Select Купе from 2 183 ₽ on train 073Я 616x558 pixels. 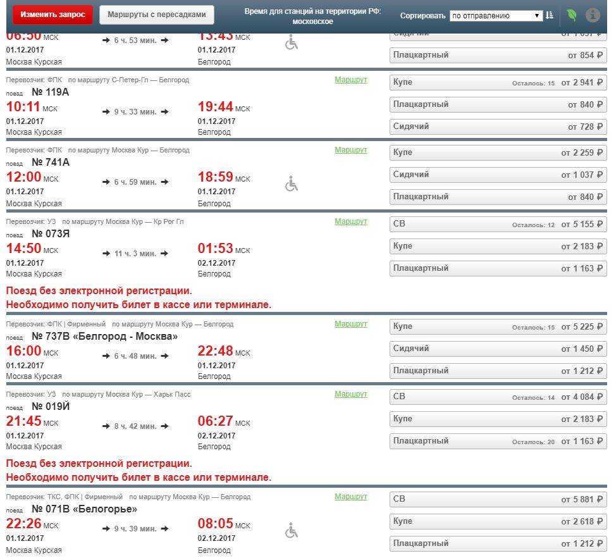click(x=498, y=246)
